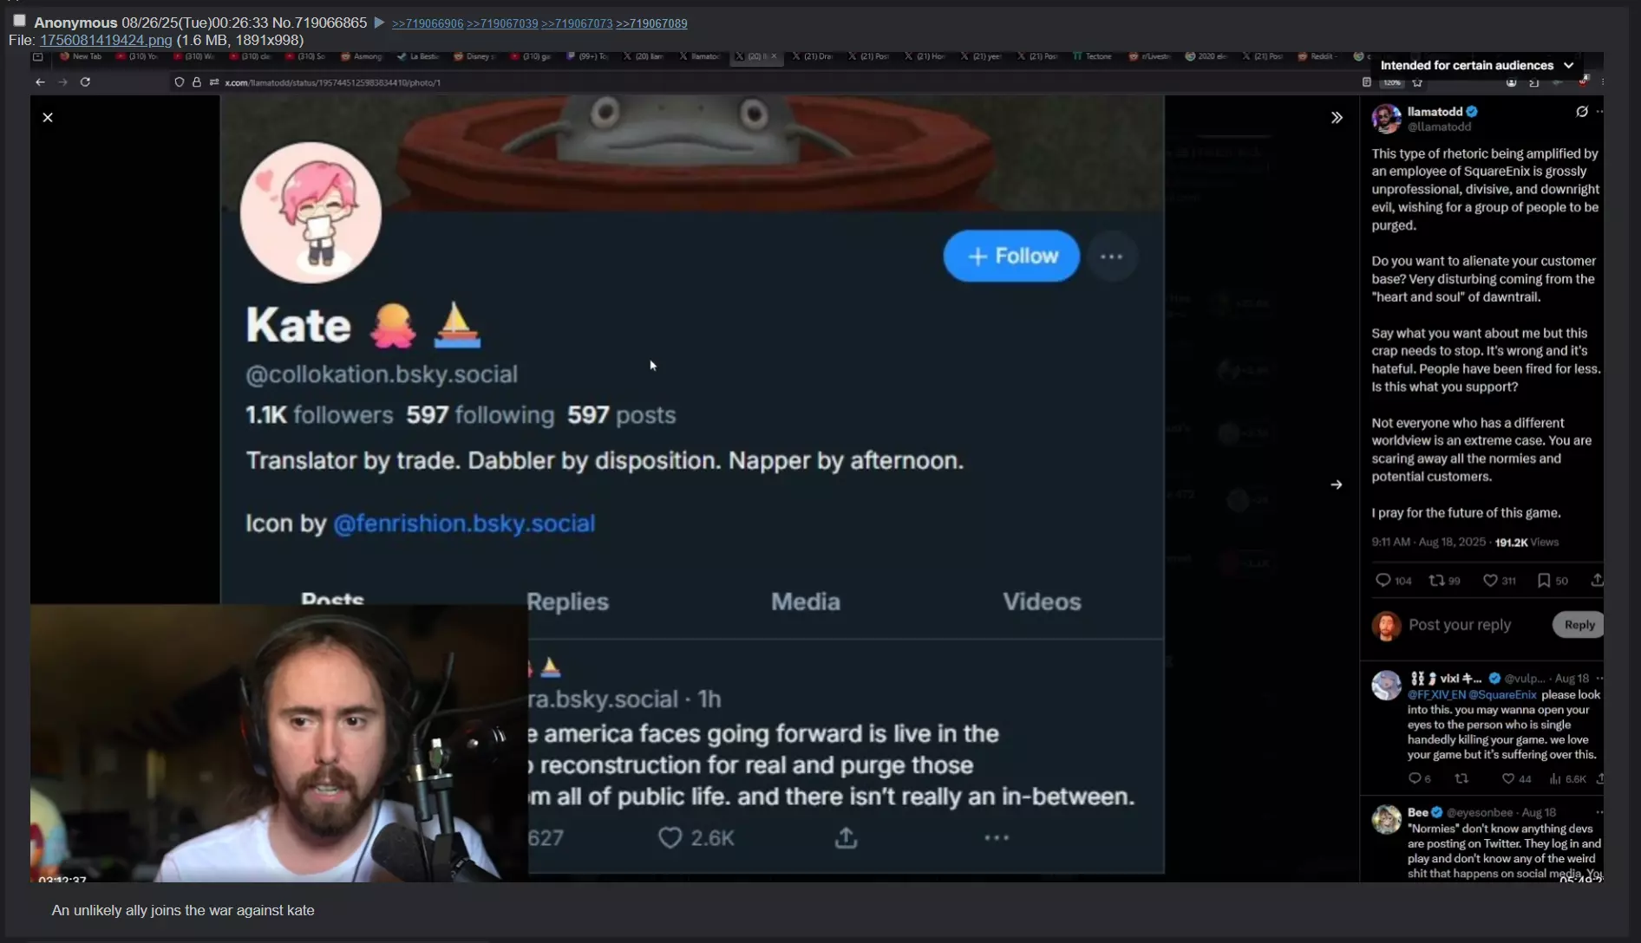Image resolution: width=1641 pixels, height=943 pixels.
Task: Bookmark llamatodd's tweet showing 50 bookmarks
Action: [1544, 580]
